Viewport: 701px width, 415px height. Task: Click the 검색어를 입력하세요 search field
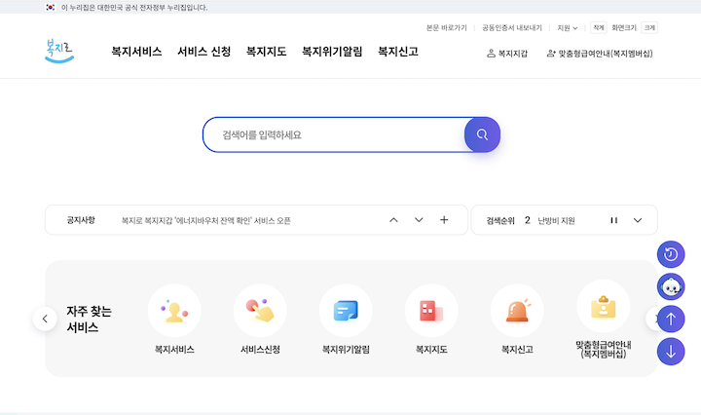click(334, 134)
